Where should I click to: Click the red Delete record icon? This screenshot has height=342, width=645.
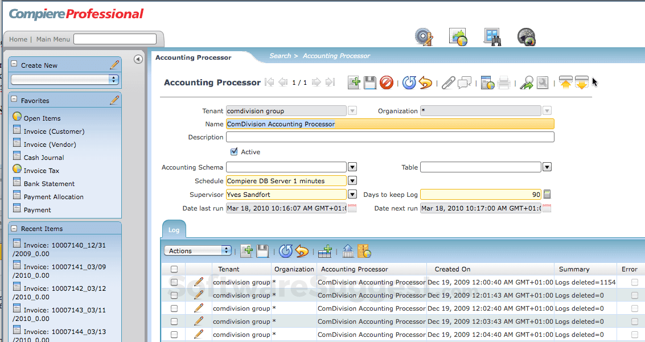click(387, 83)
